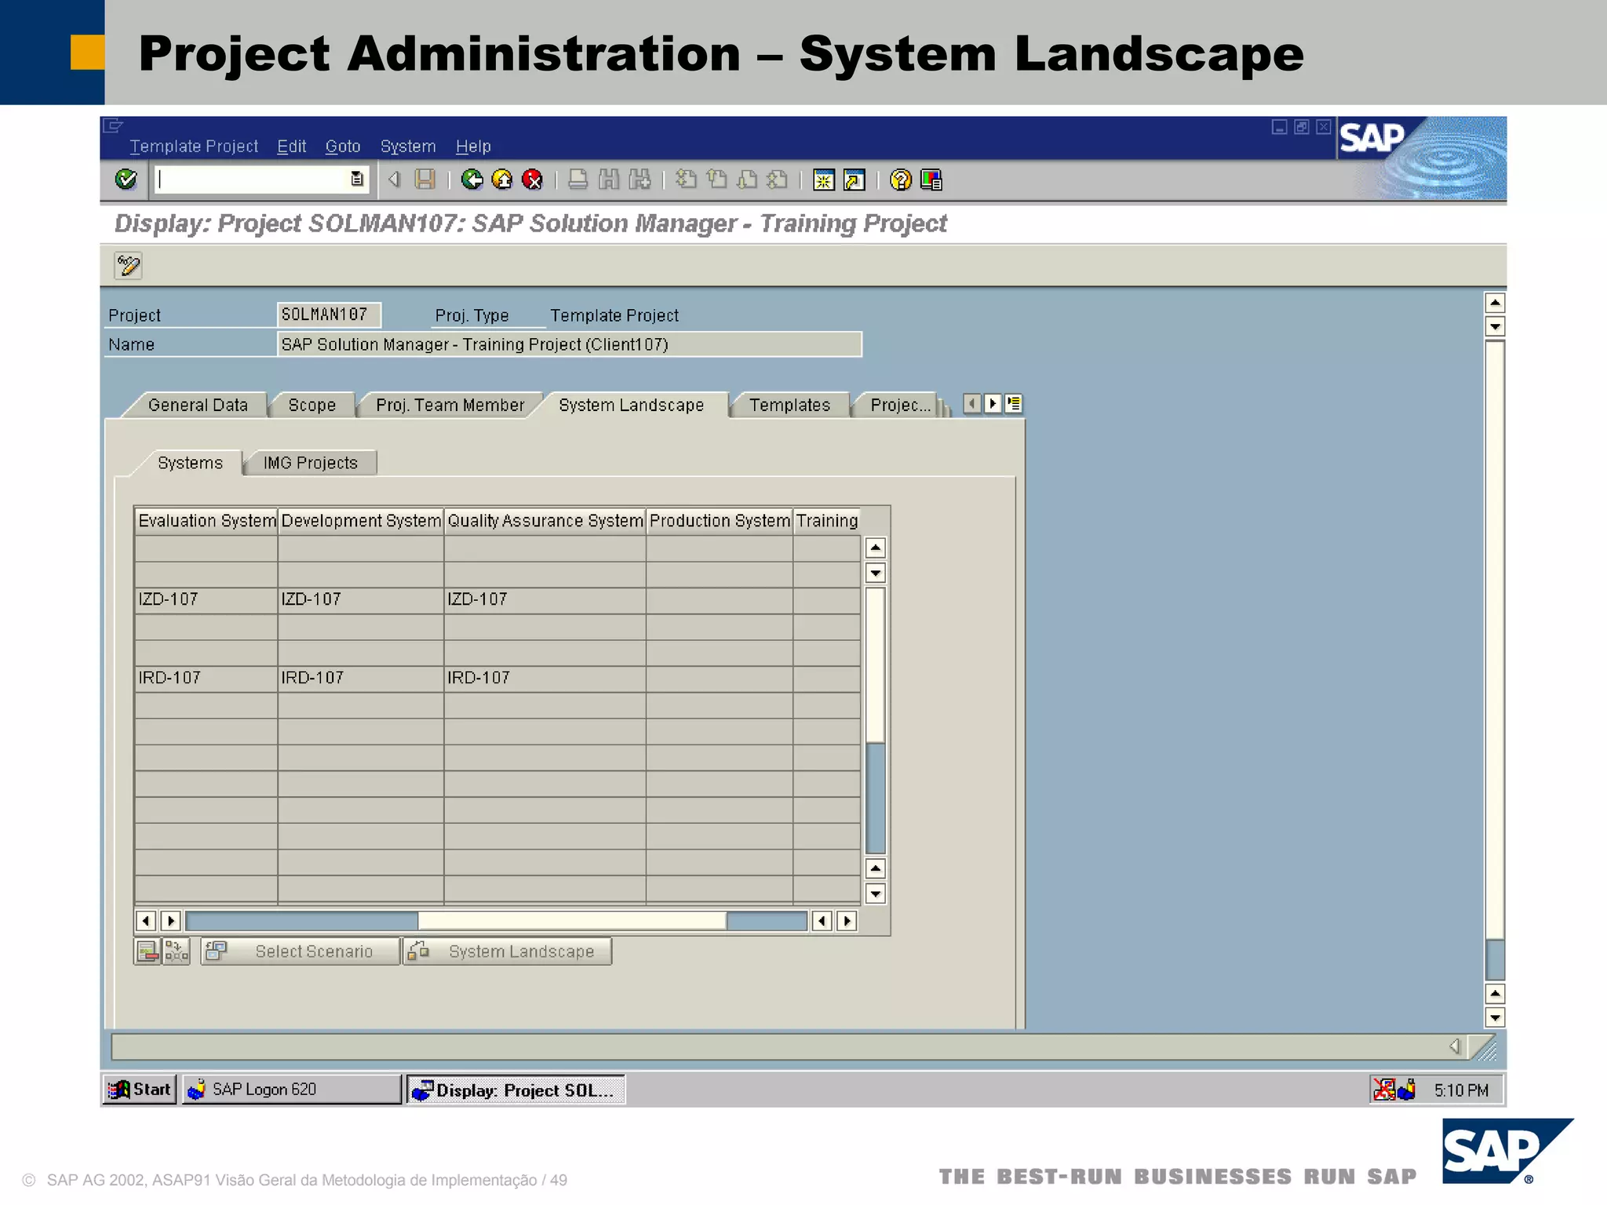Open the System menu
1607x1205 pixels.
(408, 147)
